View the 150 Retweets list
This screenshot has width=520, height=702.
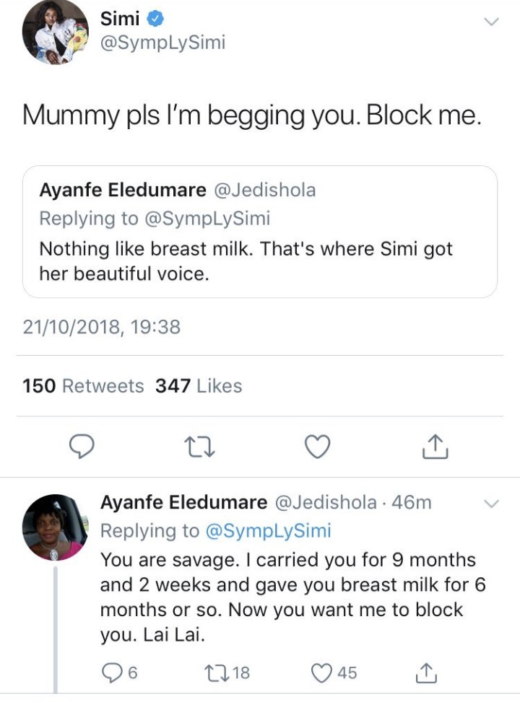[84, 386]
